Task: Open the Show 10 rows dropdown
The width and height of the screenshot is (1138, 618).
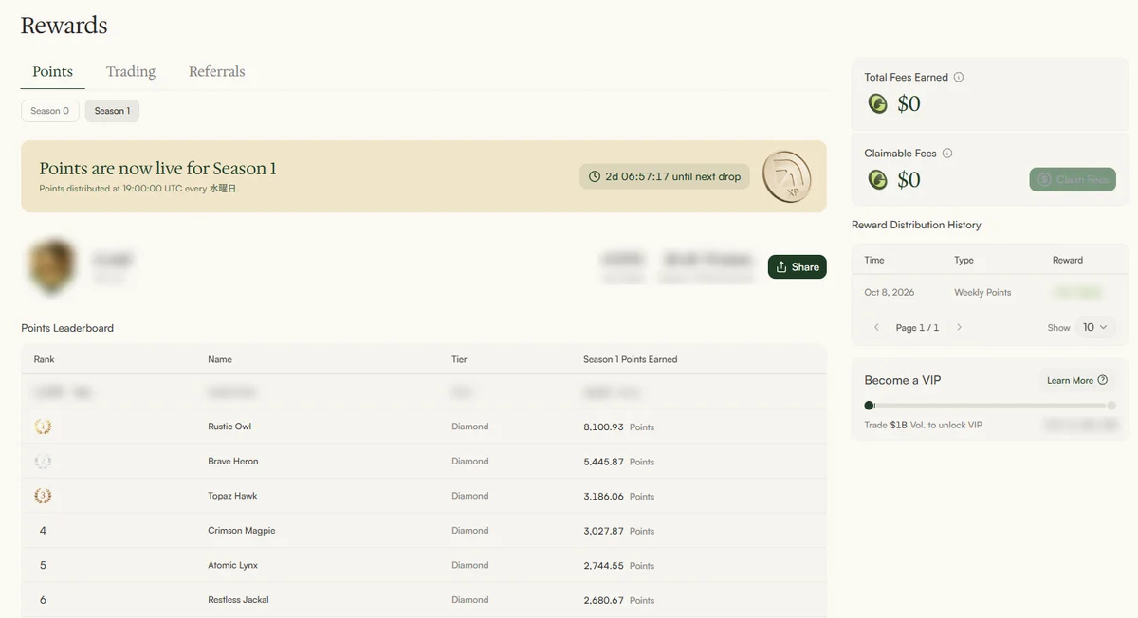Action: (x=1095, y=327)
